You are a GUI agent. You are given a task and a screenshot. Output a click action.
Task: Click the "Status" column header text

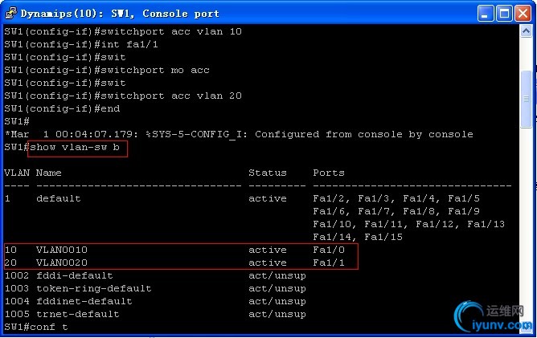pyautogui.click(x=268, y=173)
